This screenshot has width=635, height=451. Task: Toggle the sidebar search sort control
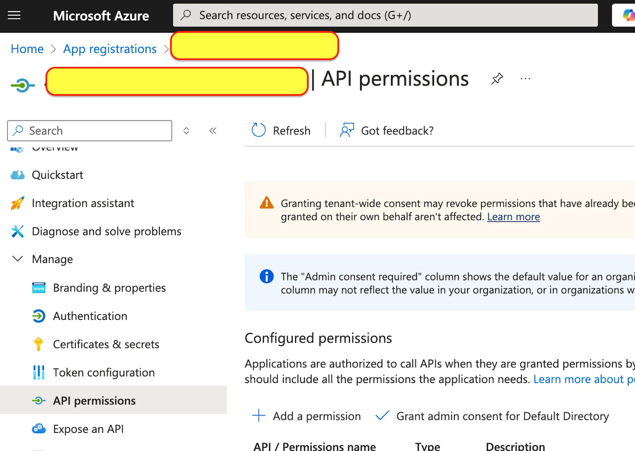pos(186,131)
